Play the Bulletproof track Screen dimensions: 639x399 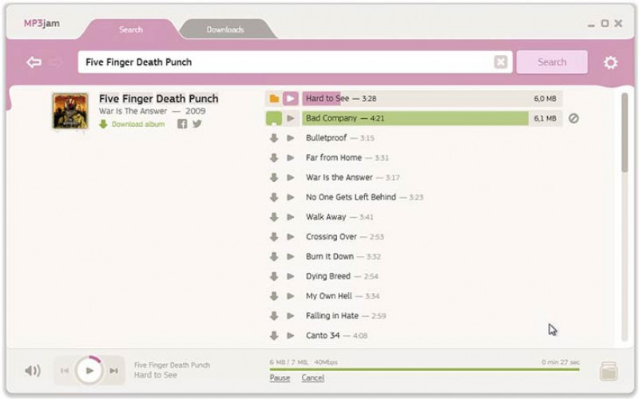291,138
